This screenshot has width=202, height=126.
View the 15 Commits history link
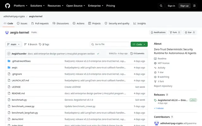(137, 54)
